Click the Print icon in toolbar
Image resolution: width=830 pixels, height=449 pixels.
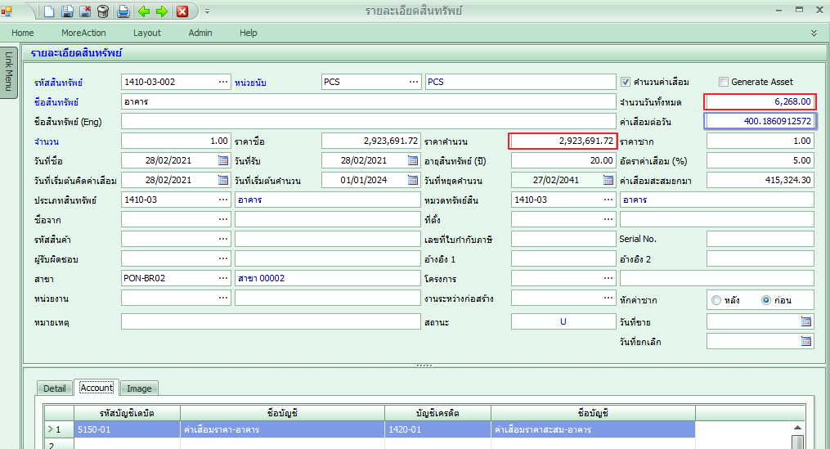pos(123,11)
